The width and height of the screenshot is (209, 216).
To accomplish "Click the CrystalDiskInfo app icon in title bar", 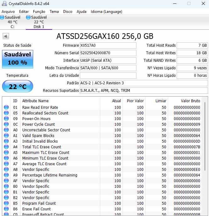I will click(4, 3).
